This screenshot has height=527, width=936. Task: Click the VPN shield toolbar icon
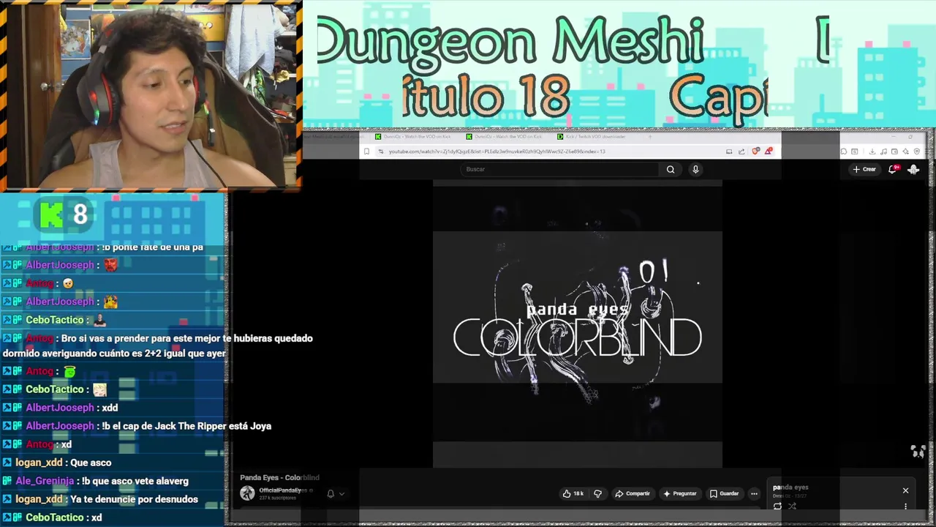click(916, 152)
